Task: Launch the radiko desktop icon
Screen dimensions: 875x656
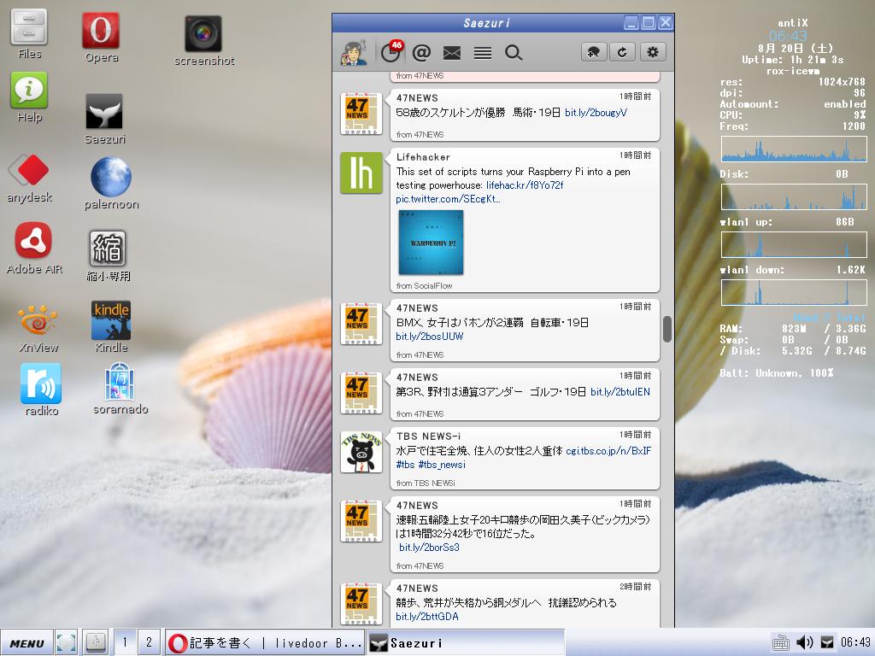Action: coord(41,384)
